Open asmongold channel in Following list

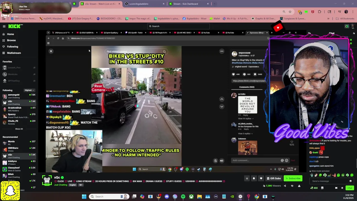click(19, 96)
